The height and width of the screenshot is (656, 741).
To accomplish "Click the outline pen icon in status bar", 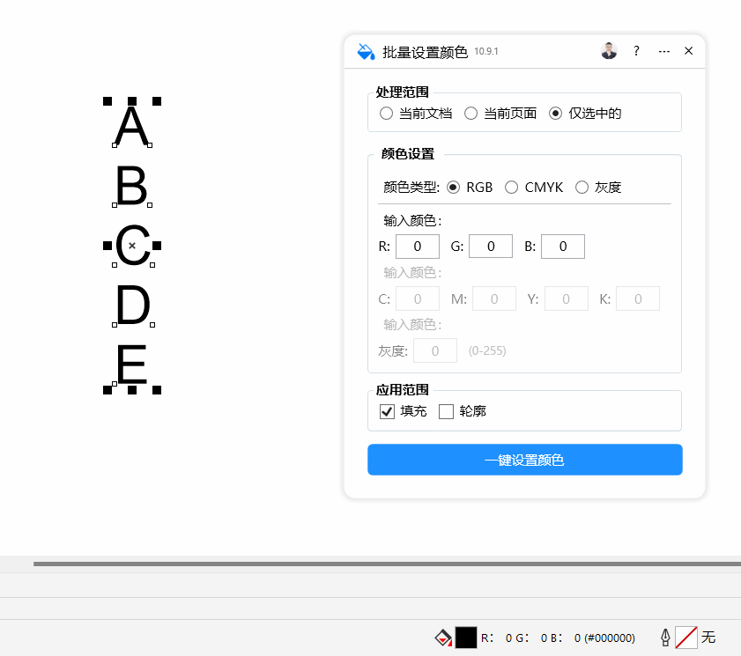I will click(665, 637).
